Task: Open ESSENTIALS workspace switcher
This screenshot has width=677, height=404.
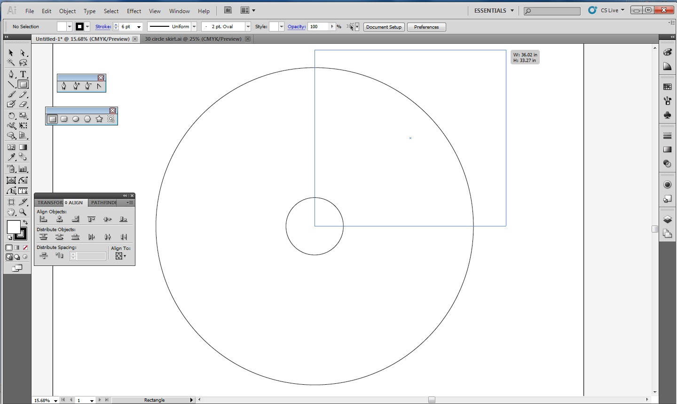Action: pos(494,10)
